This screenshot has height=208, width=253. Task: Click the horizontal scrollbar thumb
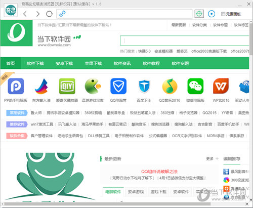coord(108,204)
